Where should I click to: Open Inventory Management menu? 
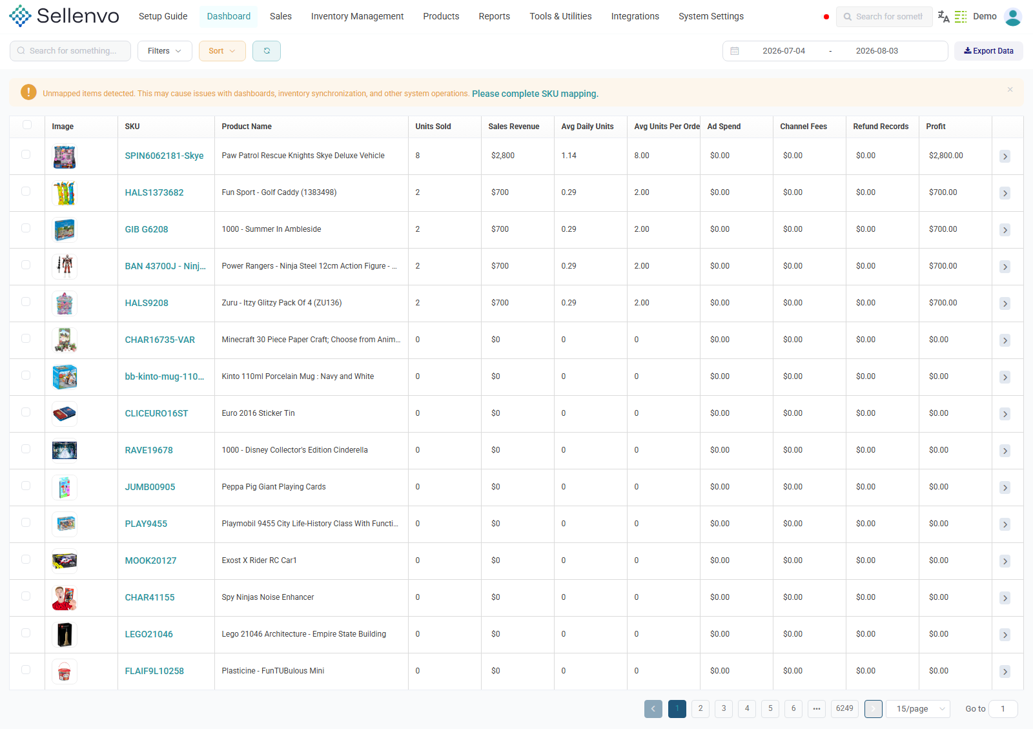tap(357, 16)
